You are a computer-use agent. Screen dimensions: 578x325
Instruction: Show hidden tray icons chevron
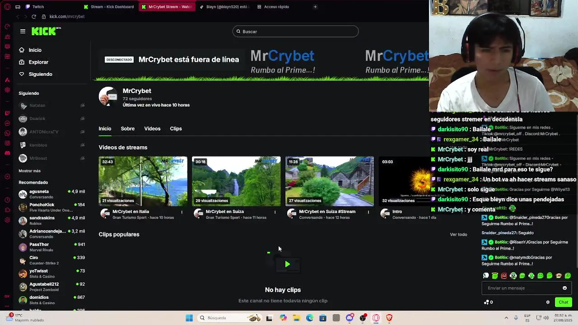click(506, 318)
